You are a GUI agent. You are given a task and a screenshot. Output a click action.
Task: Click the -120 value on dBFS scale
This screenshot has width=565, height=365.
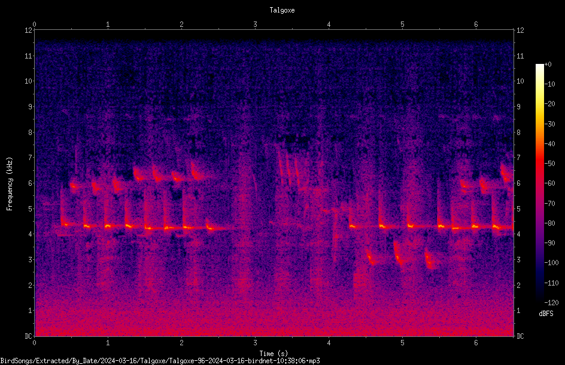tap(551, 303)
